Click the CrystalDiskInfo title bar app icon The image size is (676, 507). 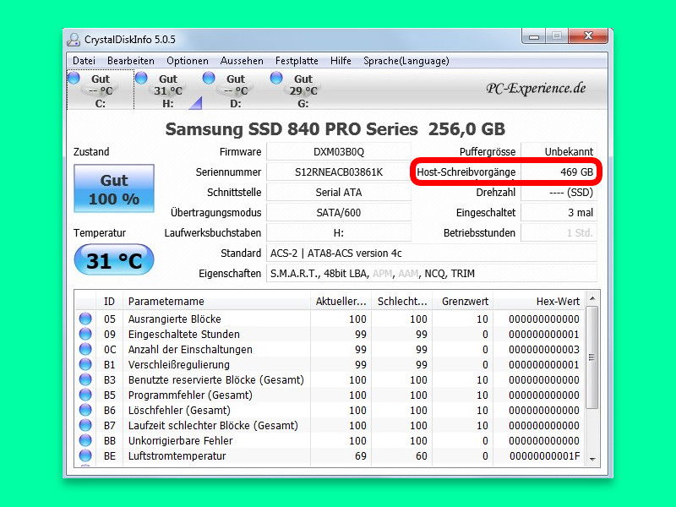pyautogui.click(x=74, y=40)
